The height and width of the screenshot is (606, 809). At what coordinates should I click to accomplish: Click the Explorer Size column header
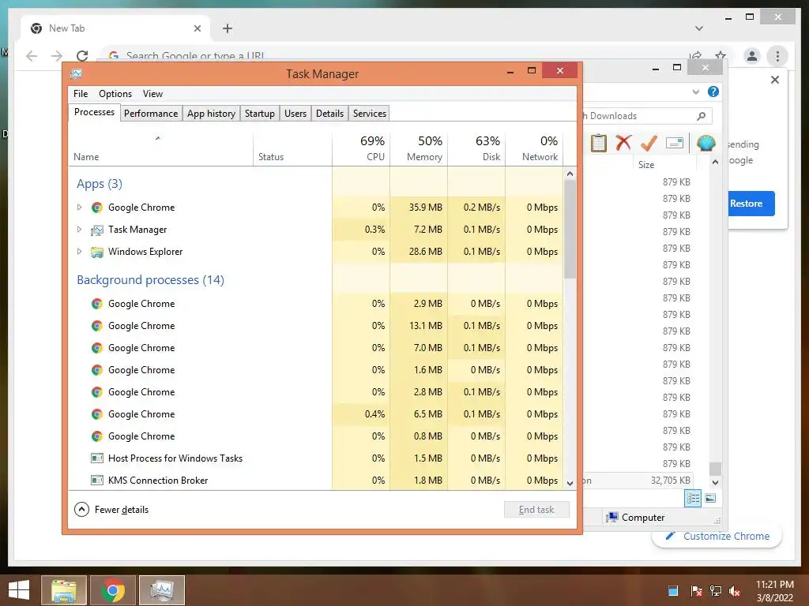664,164
